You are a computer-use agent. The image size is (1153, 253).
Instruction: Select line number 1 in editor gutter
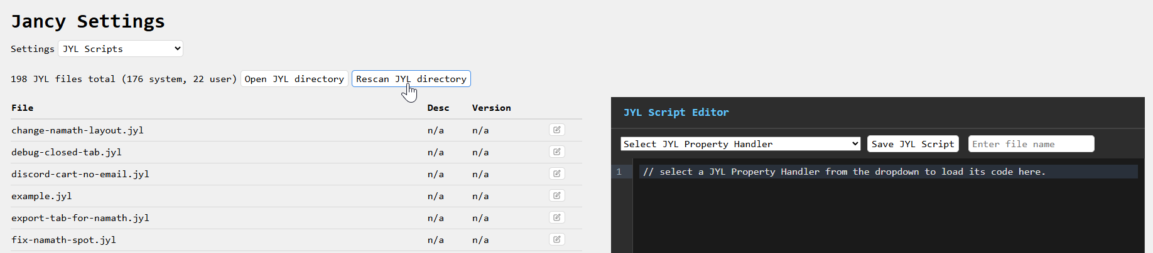619,172
